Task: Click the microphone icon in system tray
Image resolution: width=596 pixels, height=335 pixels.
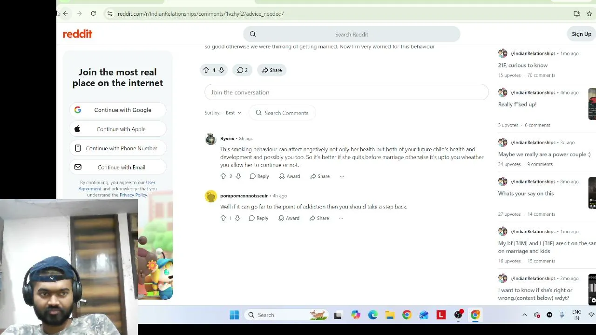Action: tap(562, 315)
